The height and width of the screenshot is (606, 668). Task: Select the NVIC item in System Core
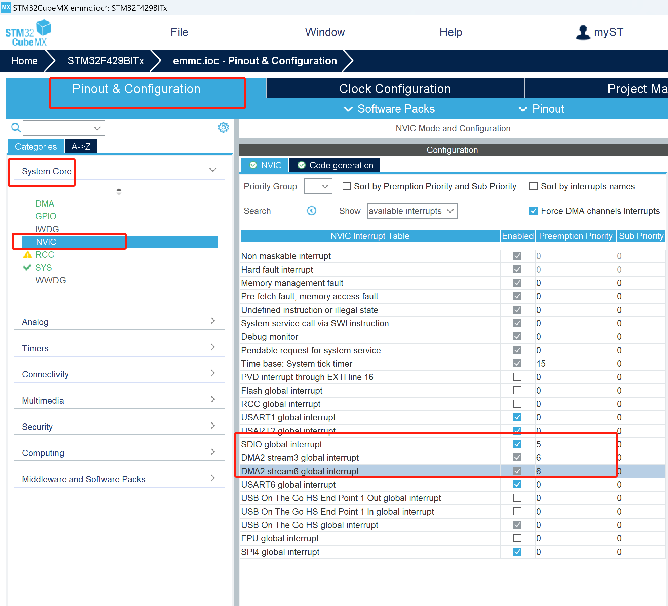[119, 242]
